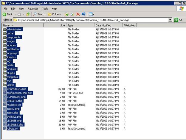Click the Move To toolbar icon
This screenshot has height=140, width=186.
coord(67,14)
